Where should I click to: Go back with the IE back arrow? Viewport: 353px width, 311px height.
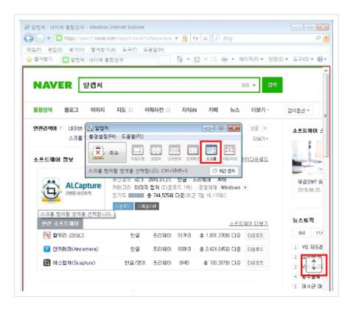pos(29,38)
